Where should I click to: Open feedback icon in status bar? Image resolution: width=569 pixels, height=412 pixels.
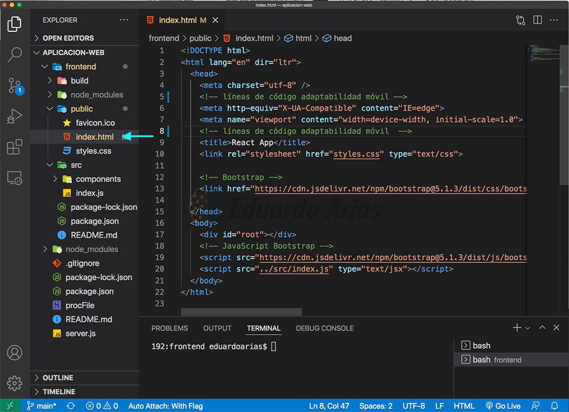pos(535,406)
